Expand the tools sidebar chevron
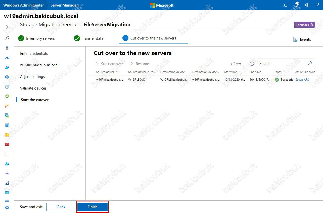323x213 pixels. tap(7, 27)
